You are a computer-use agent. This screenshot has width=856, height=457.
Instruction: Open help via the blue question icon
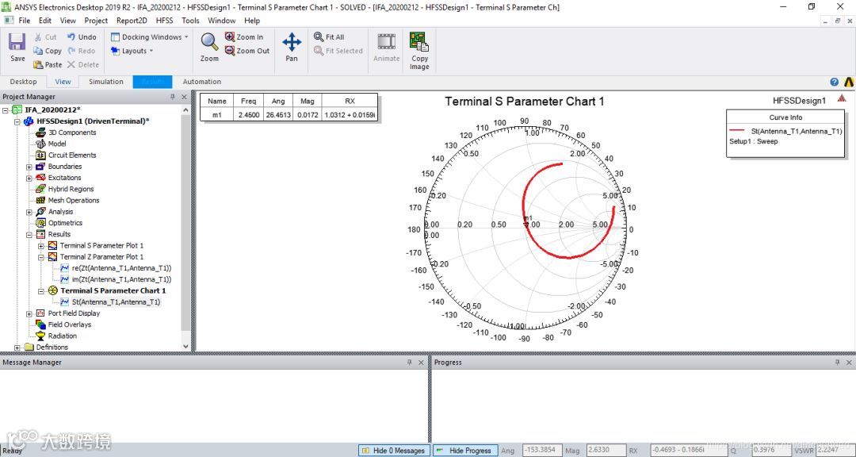click(834, 82)
